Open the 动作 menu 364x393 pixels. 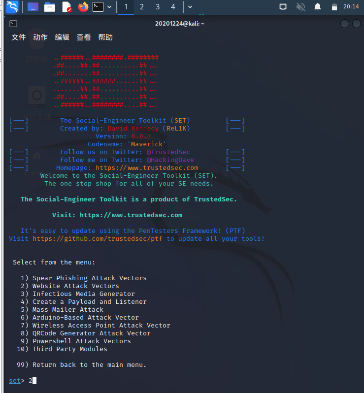point(40,37)
